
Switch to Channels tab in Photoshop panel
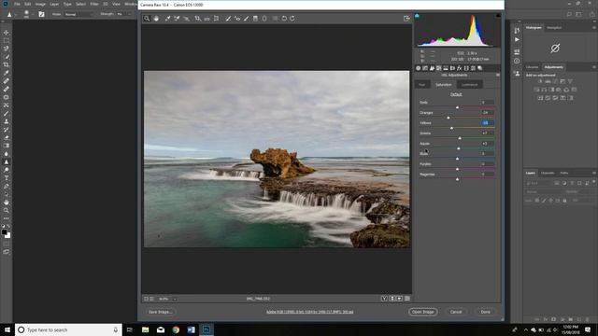pyautogui.click(x=548, y=173)
